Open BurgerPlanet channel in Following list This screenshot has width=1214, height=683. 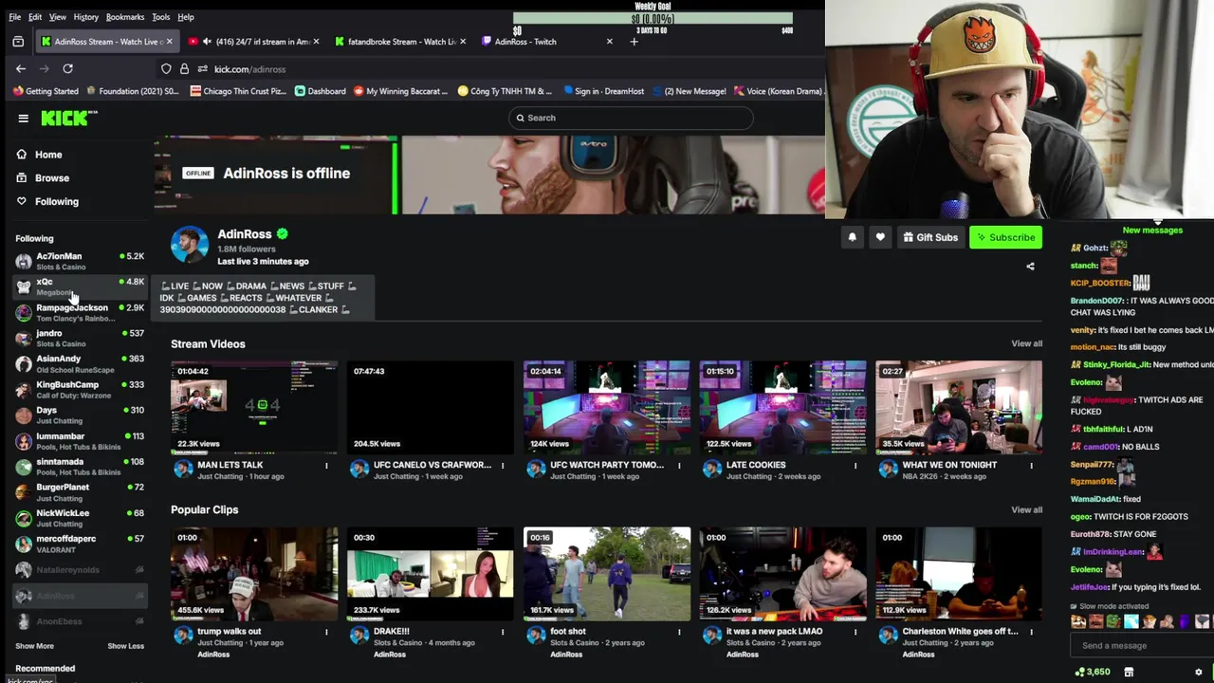[x=80, y=492]
